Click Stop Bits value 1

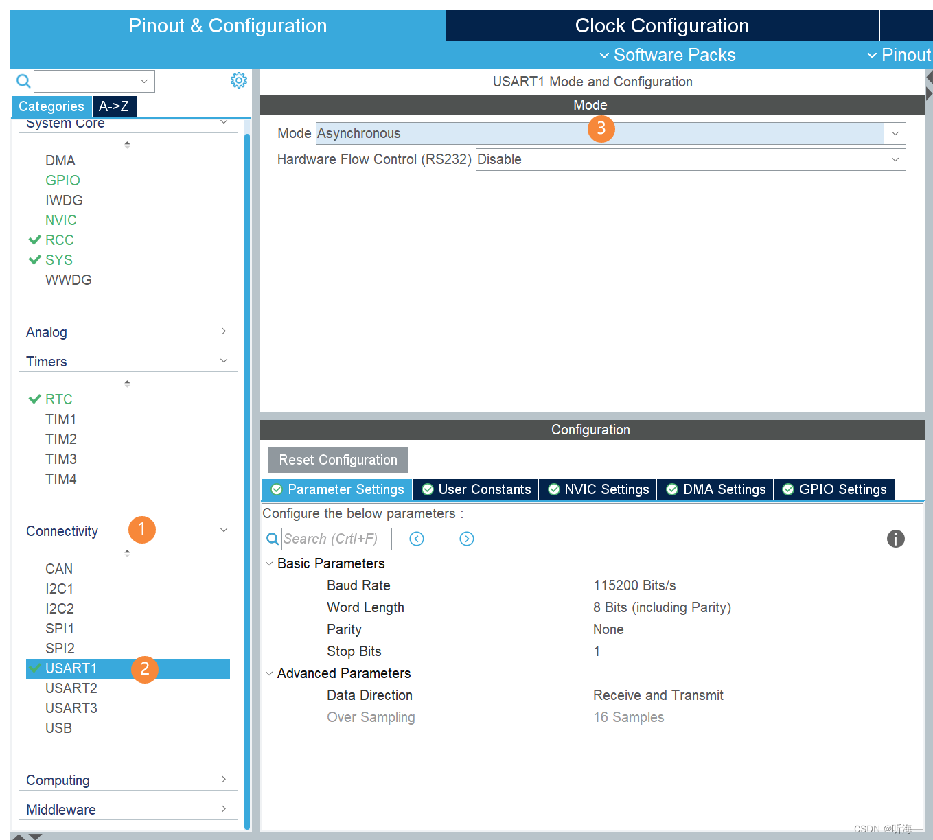(597, 651)
